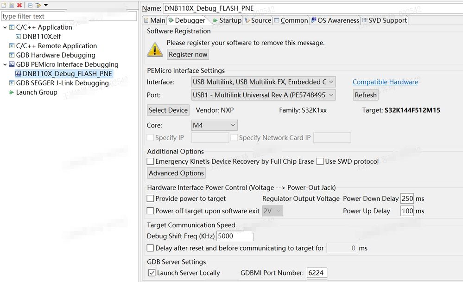Image resolution: width=463 pixels, height=282 pixels.
Task: Select GDB PEMicro Interface Debugging item
Action: [67, 64]
